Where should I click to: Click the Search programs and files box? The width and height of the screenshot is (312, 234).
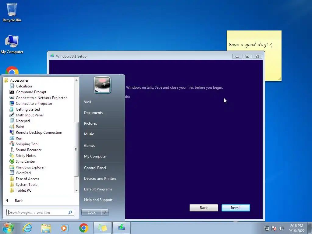coord(40,212)
